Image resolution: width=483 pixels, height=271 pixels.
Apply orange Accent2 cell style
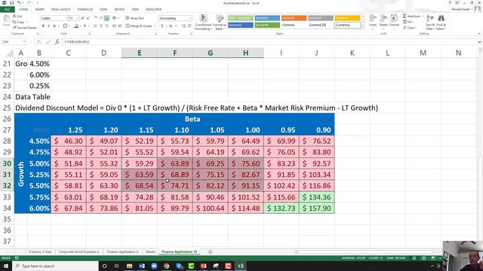pyautogui.click(x=294, y=18)
